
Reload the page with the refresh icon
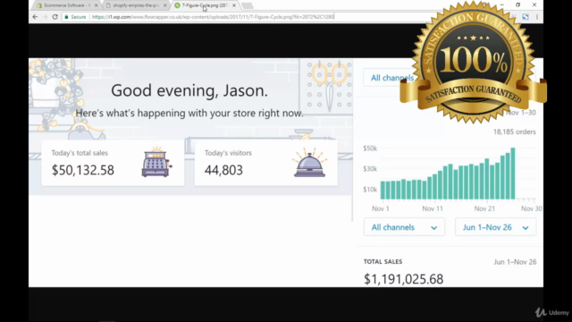tap(55, 17)
